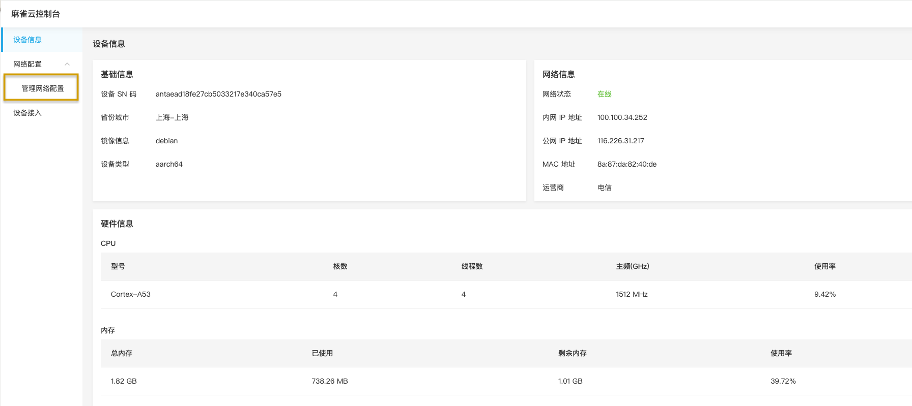
Task: Click the CPU section label
Action: 108,243
